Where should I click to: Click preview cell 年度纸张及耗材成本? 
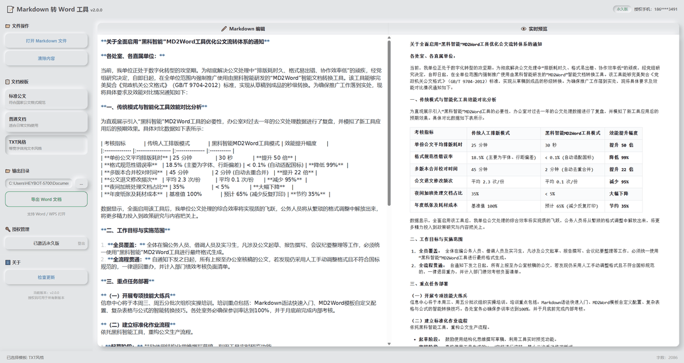pyautogui.click(x=438, y=206)
